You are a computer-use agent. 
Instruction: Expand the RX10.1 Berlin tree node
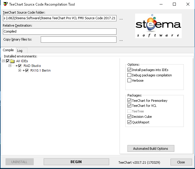[19, 70]
